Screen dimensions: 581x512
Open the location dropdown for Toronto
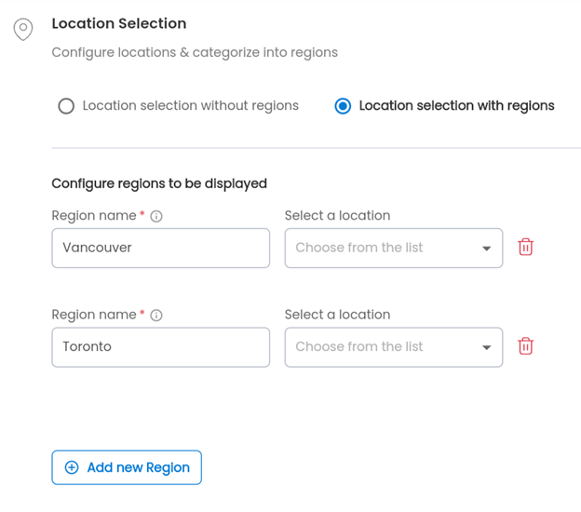tap(394, 347)
